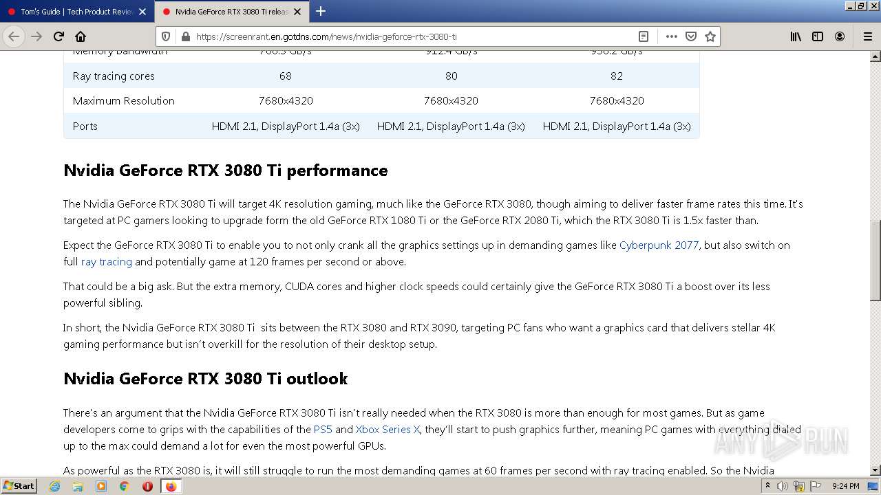The height and width of the screenshot is (495, 881).
Task: Close the Tom's Guide tab
Action: 142,12
